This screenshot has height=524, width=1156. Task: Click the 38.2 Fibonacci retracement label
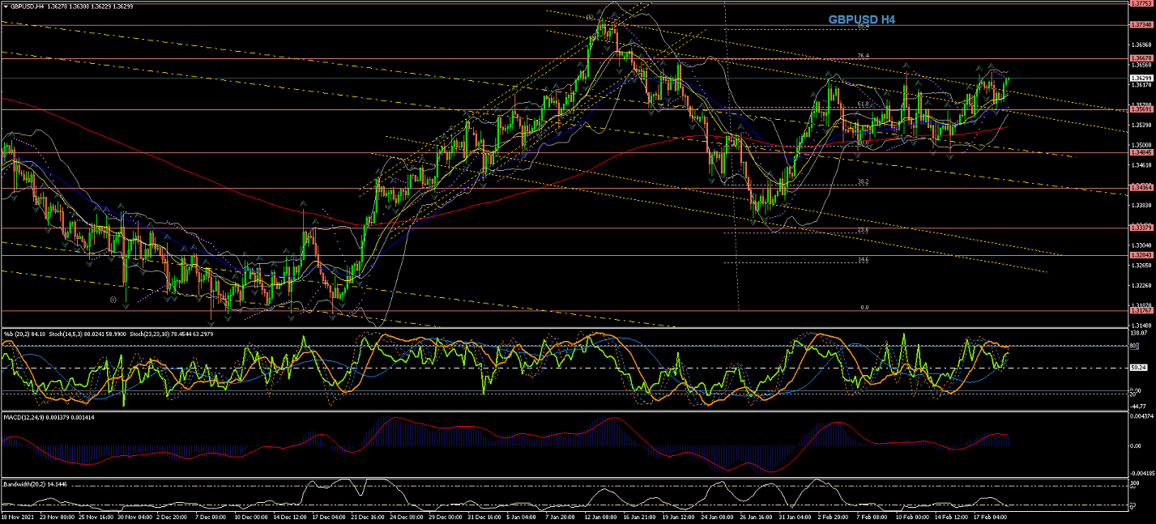coord(863,183)
